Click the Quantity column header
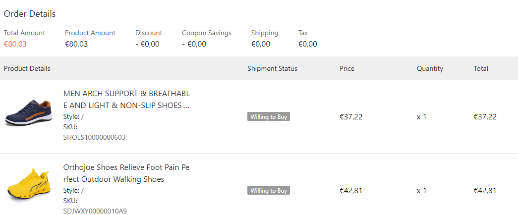 tap(430, 69)
